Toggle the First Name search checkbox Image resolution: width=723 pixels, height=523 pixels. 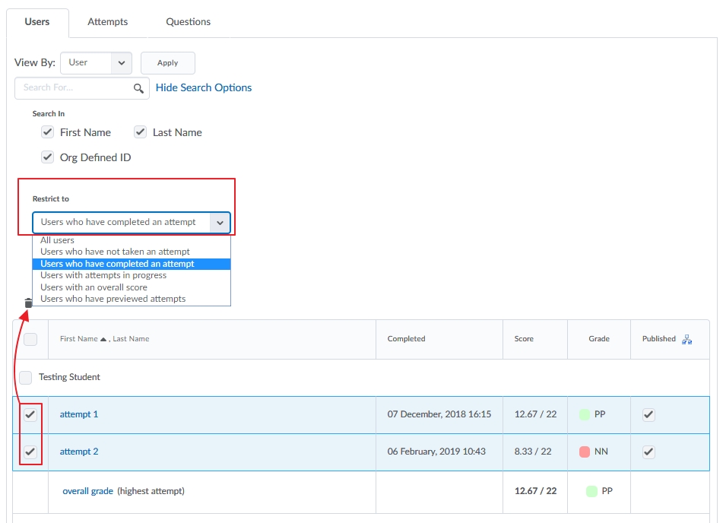47,132
